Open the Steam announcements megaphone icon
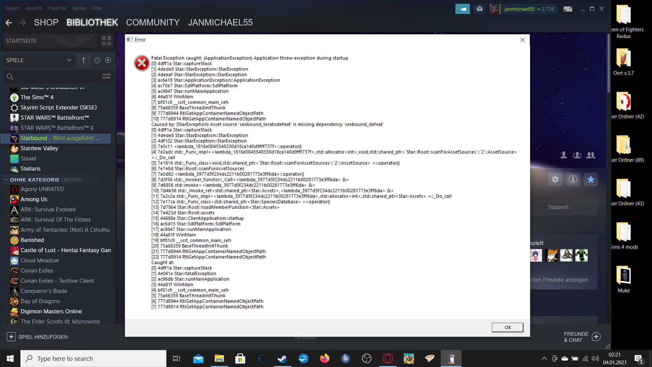Viewport: 652px width, 367px height. [463, 9]
